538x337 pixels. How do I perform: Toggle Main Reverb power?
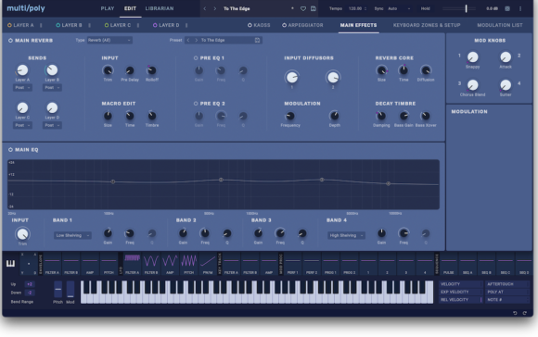pos(10,41)
